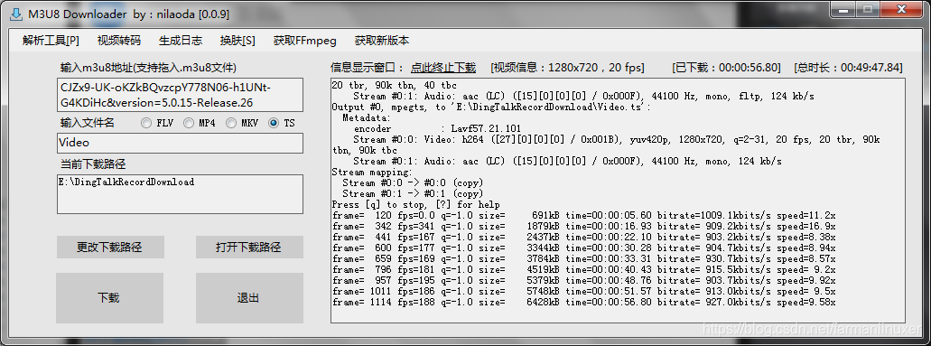
Task: Click the 已下载 00:00:56.80 label
Action: click(x=726, y=67)
